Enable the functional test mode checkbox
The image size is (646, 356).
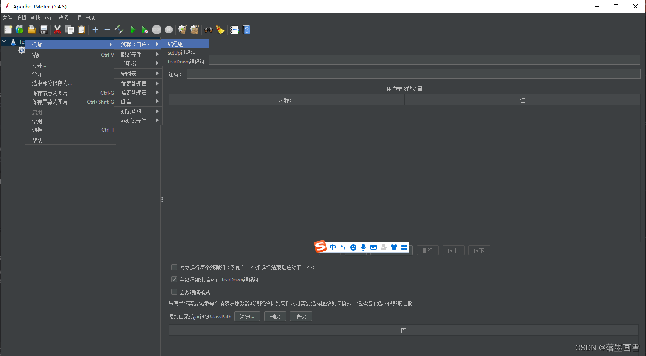(x=174, y=292)
